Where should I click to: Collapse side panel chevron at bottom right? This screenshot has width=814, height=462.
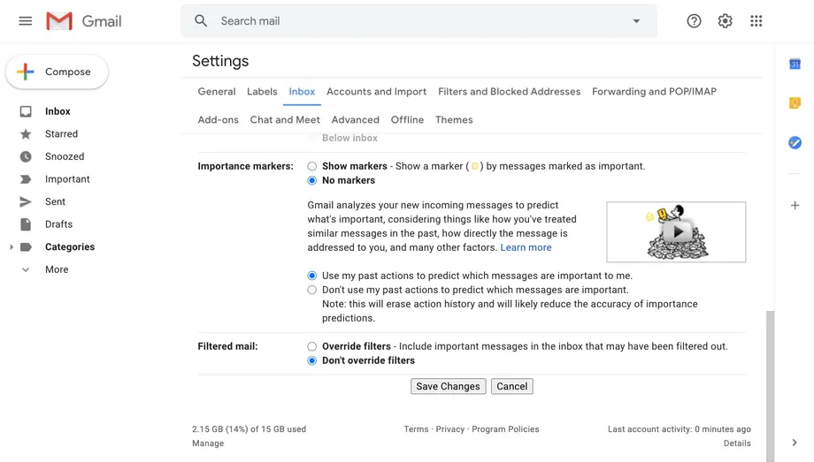pyautogui.click(x=795, y=443)
